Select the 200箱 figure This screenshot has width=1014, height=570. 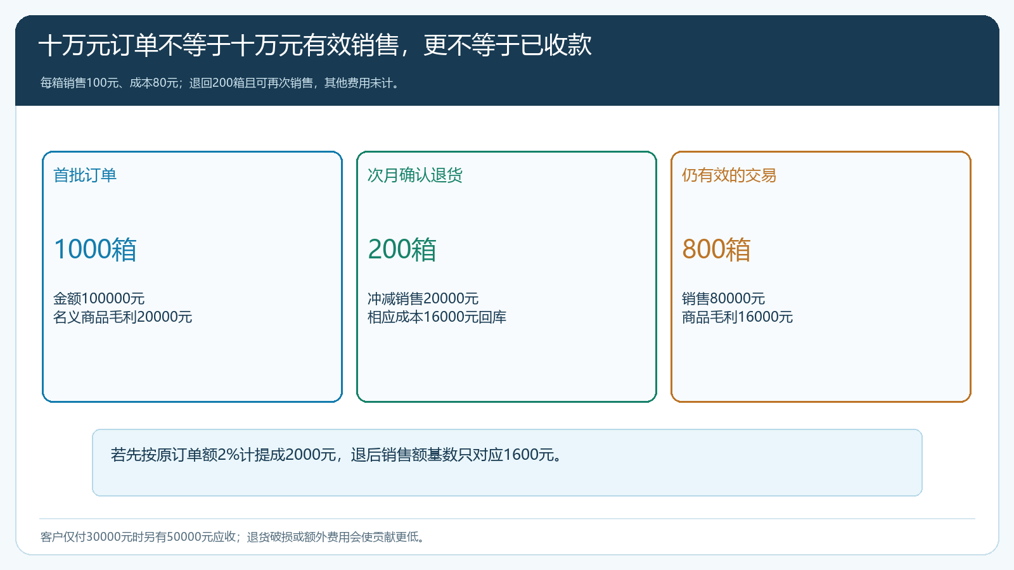(402, 249)
